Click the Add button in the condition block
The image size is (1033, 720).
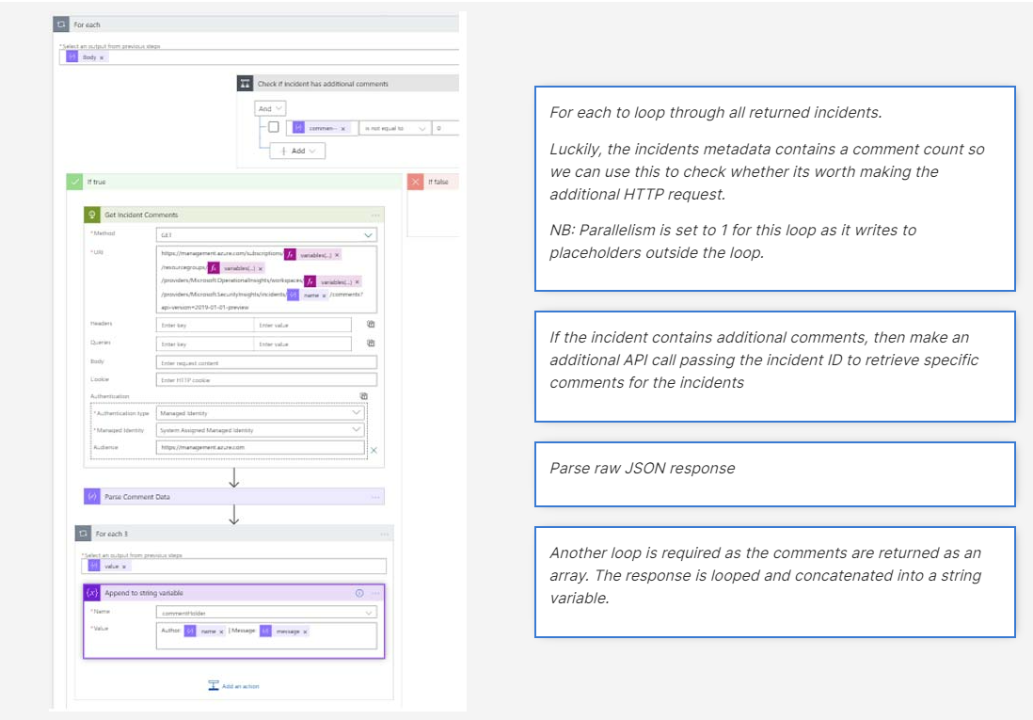[297, 151]
